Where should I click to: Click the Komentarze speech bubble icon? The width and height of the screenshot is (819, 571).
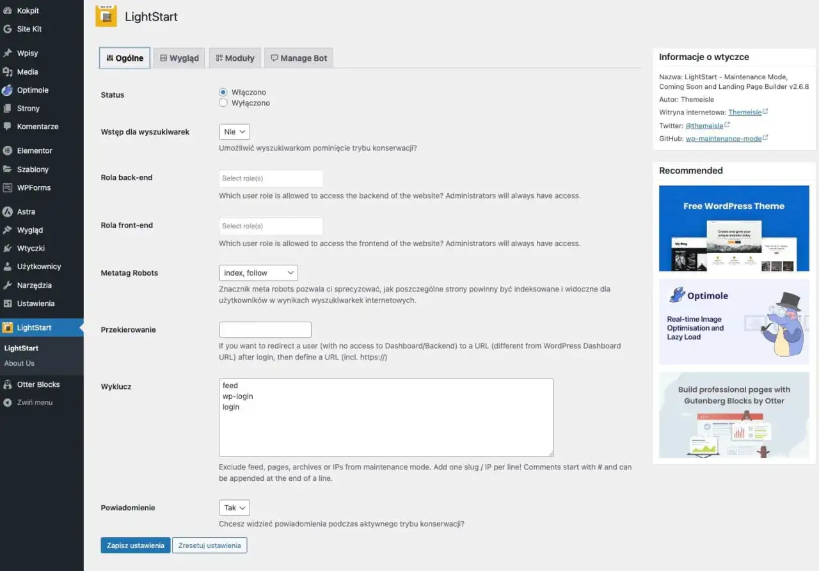(8, 127)
